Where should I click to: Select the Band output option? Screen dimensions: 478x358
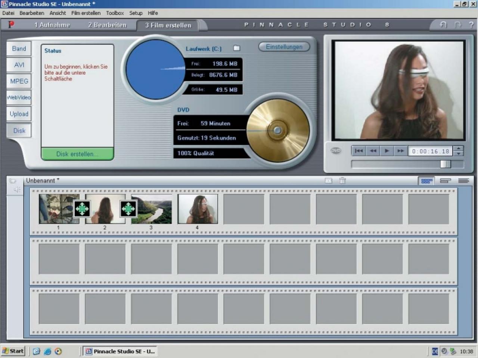pyautogui.click(x=19, y=48)
